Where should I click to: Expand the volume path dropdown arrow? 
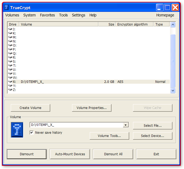click(125, 125)
